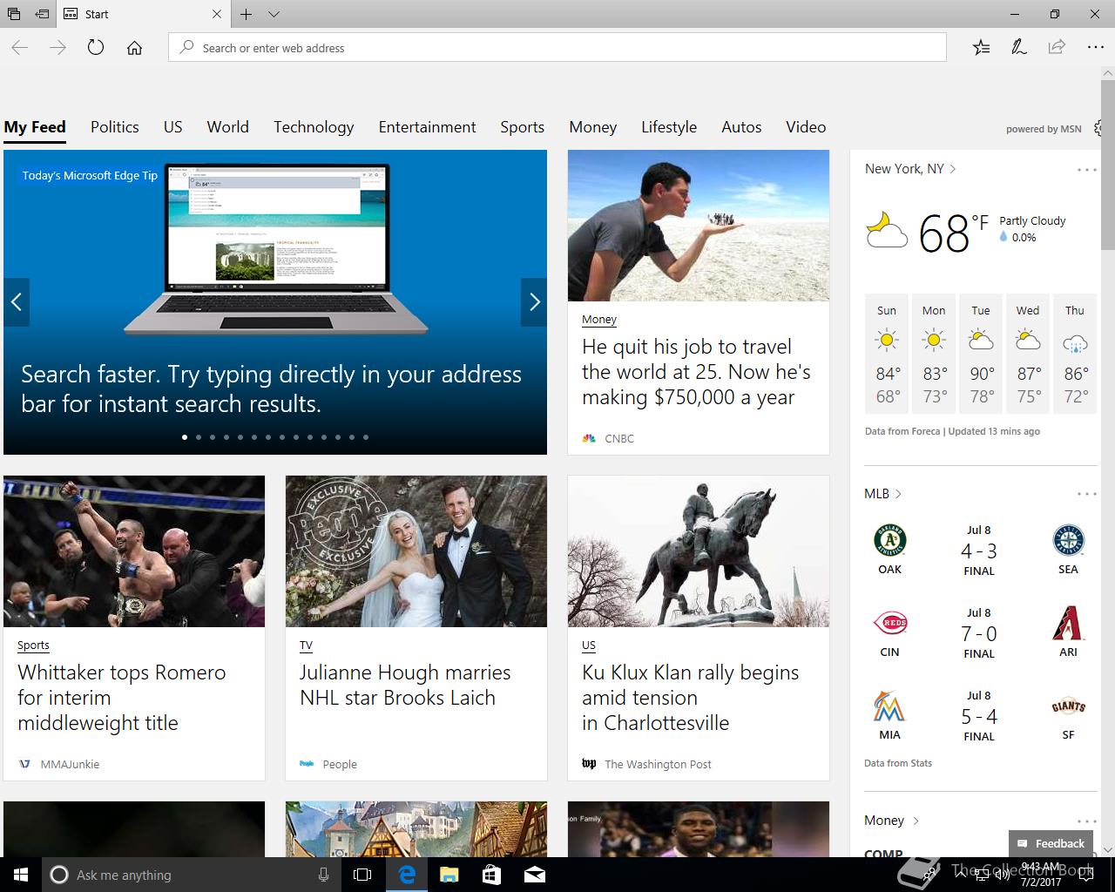
Task: Open the MMA fighters photo thumbnail
Action: pyautogui.click(x=134, y=551)
